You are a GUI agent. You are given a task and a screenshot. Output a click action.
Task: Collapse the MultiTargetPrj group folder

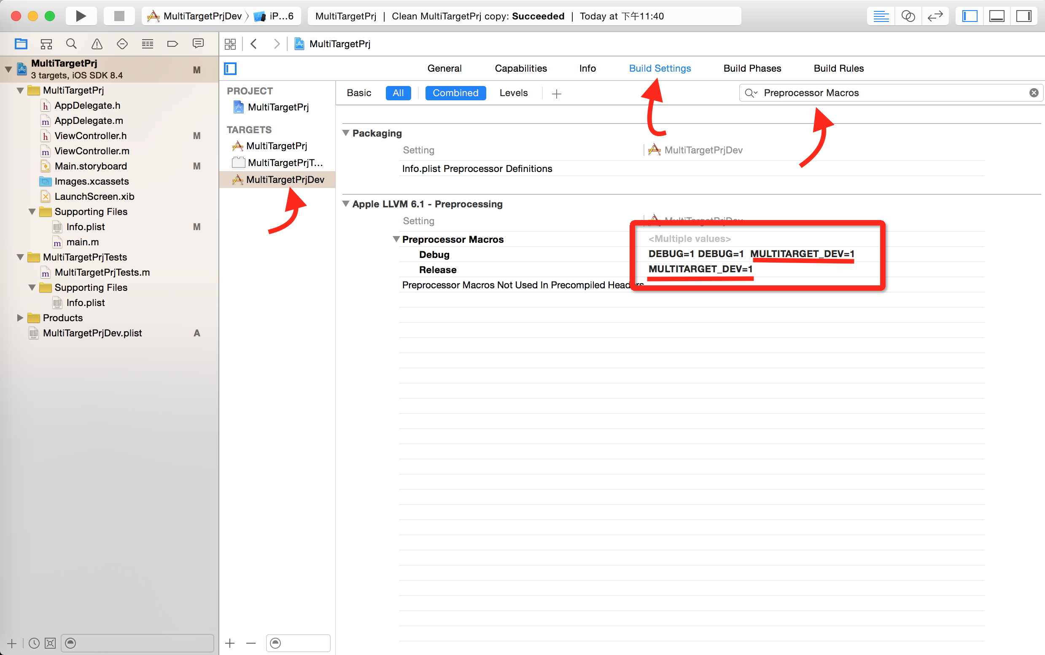click(x=20, y=90)
